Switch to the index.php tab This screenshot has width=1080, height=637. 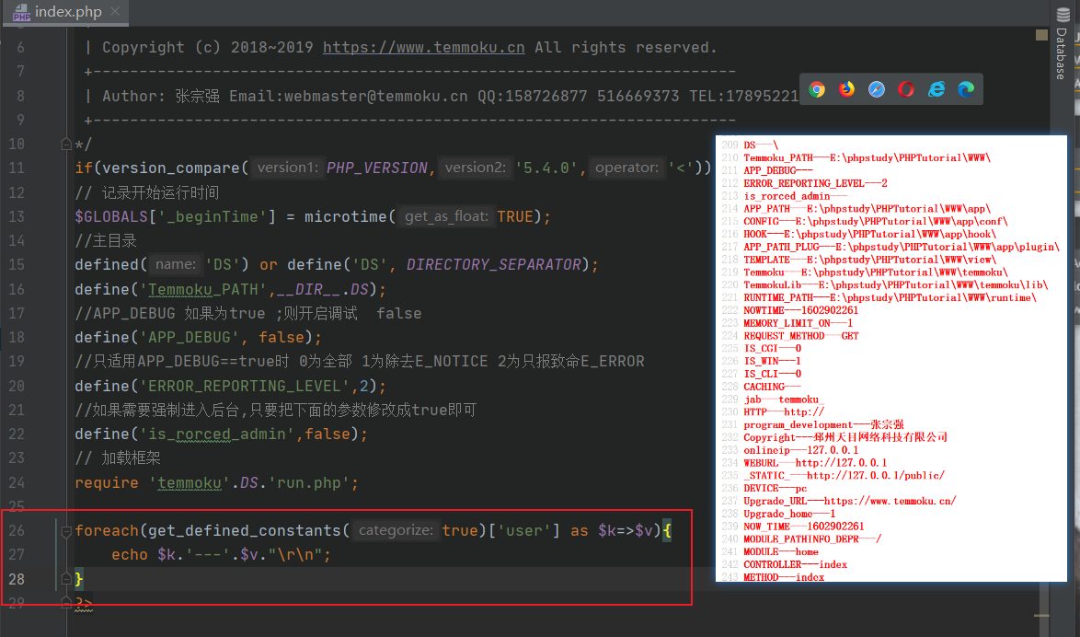pyautogui.click(x=67, y=12)
